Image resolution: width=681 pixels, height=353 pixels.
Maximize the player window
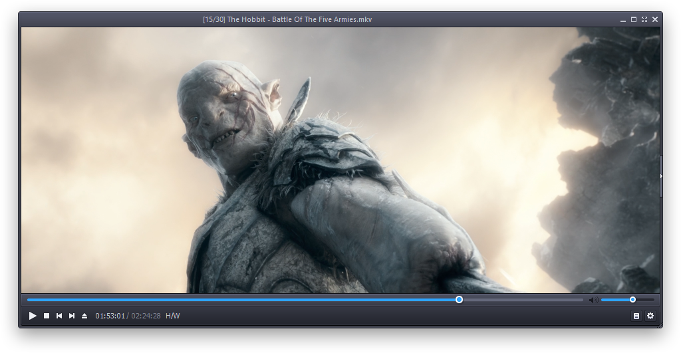coord(634,19)
